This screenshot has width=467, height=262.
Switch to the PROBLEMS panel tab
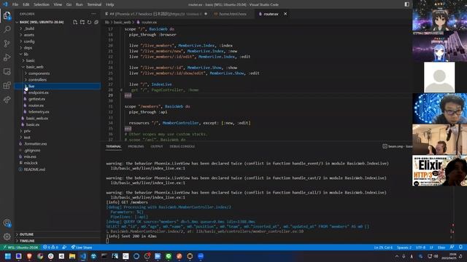pos(136,146)
